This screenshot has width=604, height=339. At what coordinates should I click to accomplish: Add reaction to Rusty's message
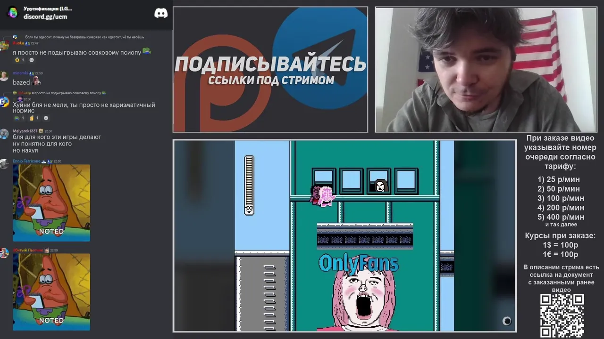(32, 60)
